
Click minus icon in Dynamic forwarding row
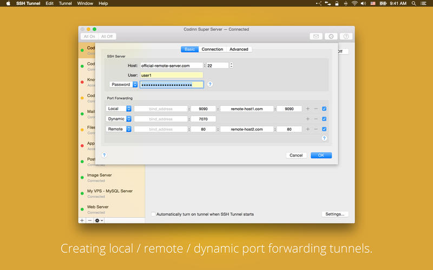(316, 119)
